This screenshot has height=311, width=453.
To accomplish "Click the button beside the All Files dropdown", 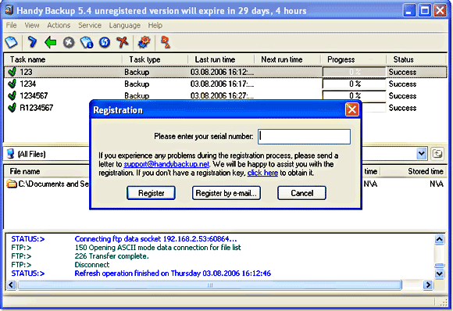I will pos(437,153).
